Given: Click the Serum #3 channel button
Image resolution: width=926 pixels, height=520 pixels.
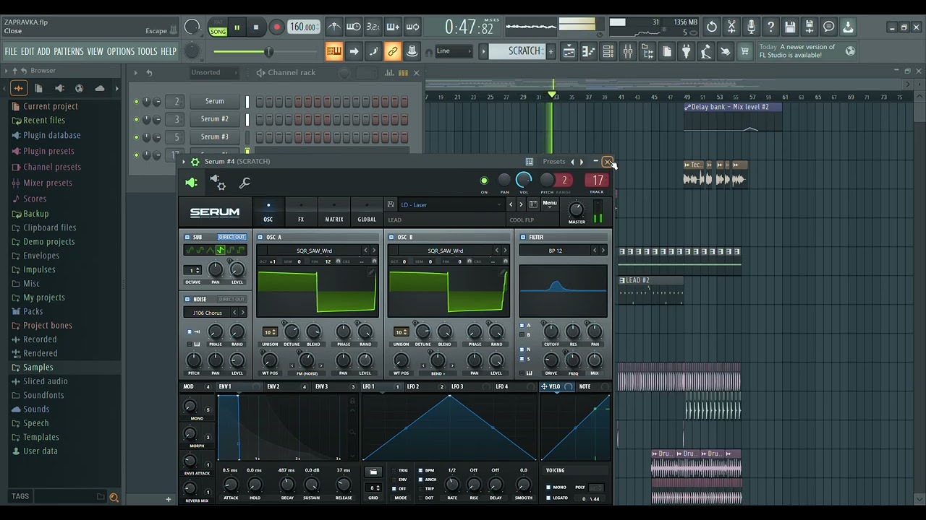Looking at the screenshot, I should pyautogui.click(x=214, y=136).
